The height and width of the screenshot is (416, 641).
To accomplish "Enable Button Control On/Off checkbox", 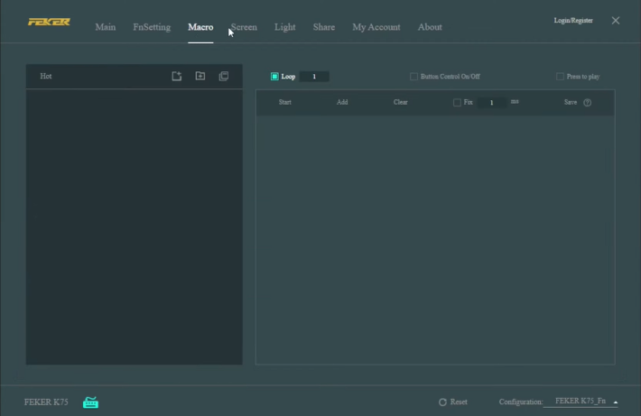I will 413,77.
